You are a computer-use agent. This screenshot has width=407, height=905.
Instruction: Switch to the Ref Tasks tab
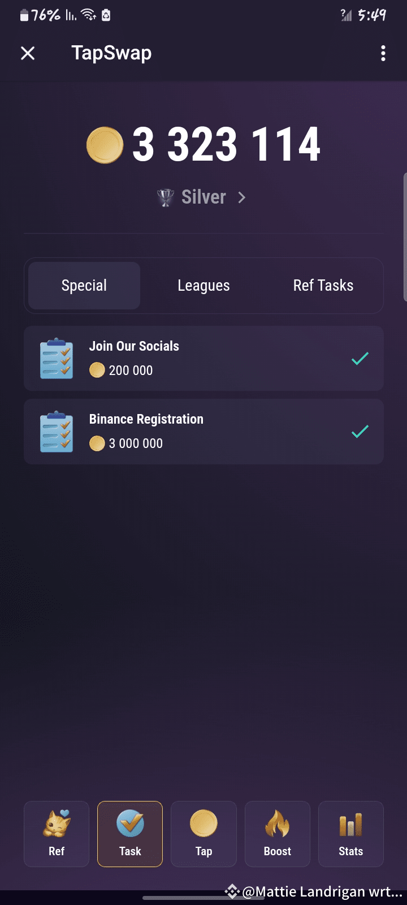pyautogui.click(x=323, y=286)
